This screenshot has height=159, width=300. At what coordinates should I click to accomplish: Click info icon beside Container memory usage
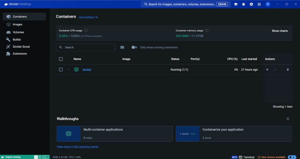coord(207,31)
